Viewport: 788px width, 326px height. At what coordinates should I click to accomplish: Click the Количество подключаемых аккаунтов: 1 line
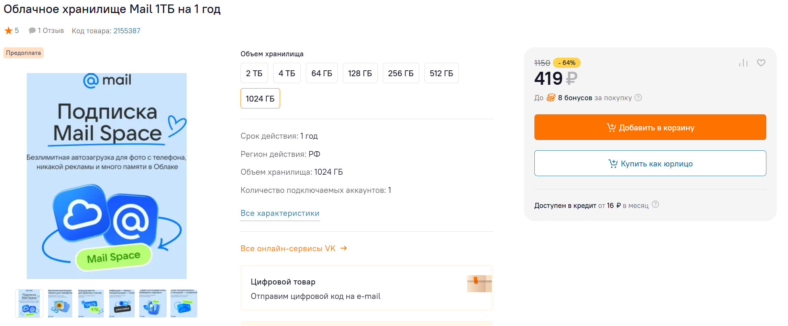(316, 190)
